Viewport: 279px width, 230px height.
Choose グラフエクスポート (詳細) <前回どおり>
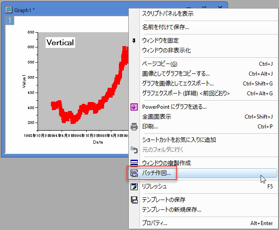pyautogui.click(x=203, y=93)
